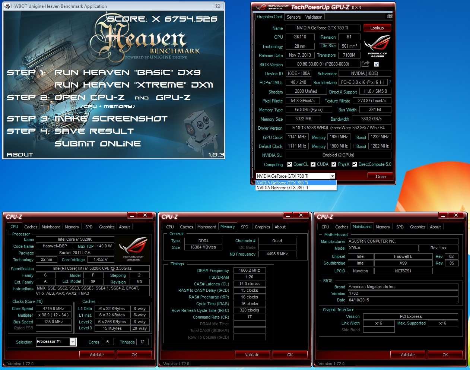Switch to GPU-Z Sensors tab
Image resolution: width=470 pixels, height=370 pixels.
(x=293, y=17)
